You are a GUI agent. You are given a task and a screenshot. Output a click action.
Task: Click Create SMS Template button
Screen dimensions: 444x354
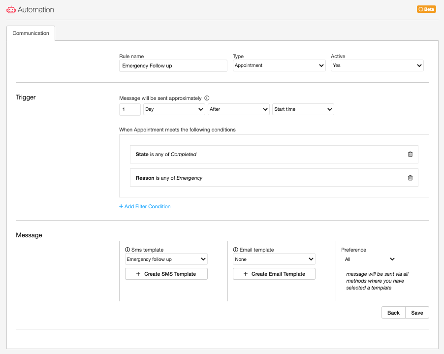tap(166, 274)
